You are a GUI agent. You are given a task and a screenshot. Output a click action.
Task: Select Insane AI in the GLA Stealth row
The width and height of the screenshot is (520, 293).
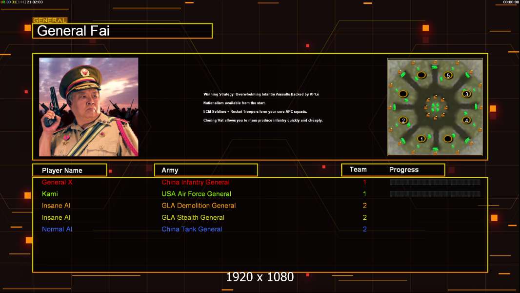click(x=56, y=218)
